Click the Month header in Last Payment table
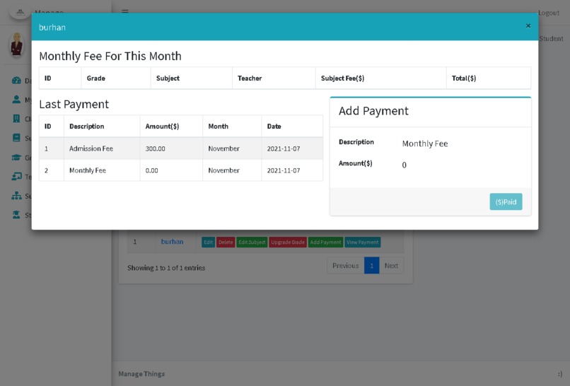Viewport: 570px width, 386px height. click(232, 126)
